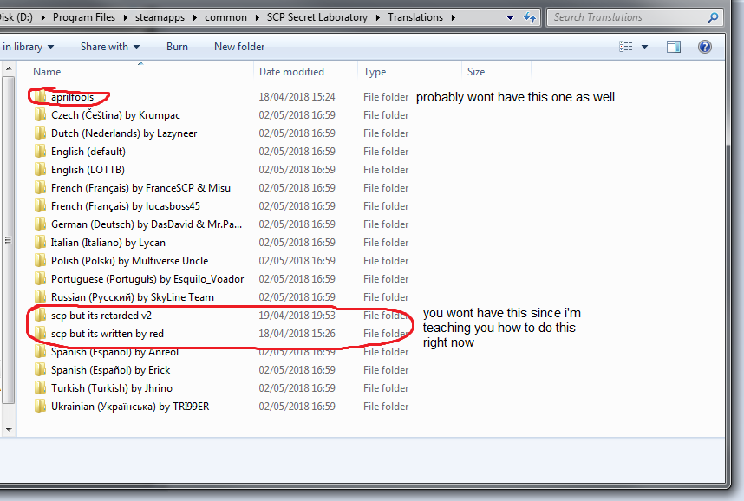
Task: Select Polish by Multiverse Uncle folder icon
Action: point(40,260)
